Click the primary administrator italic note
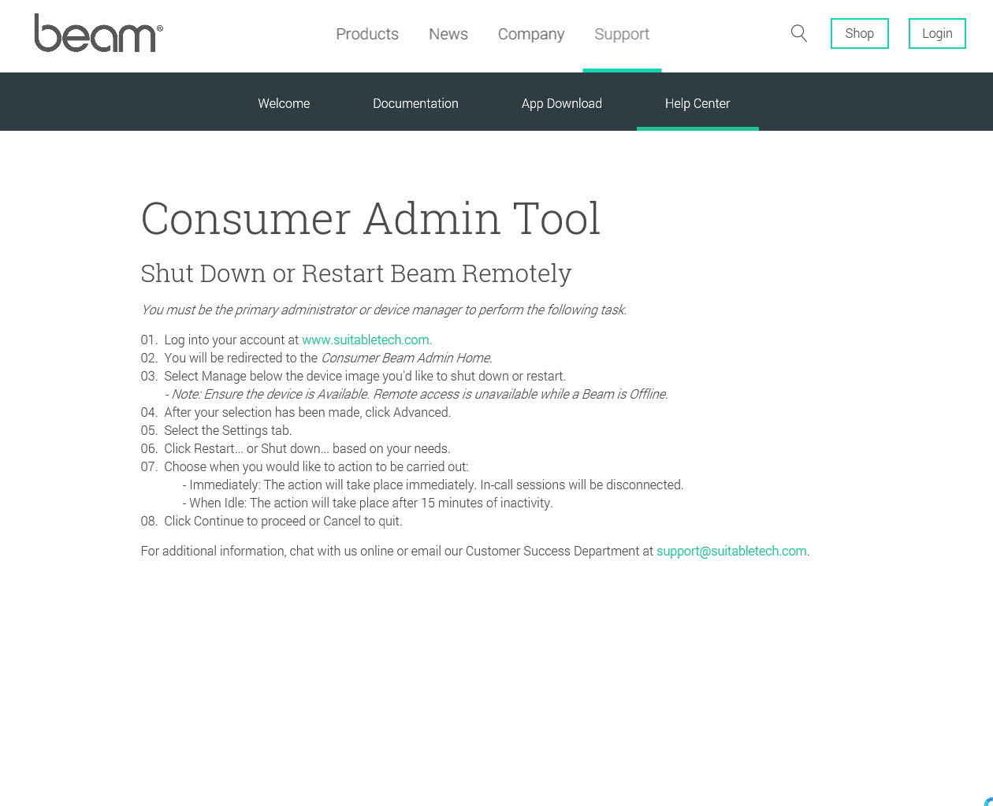 tap(384, 310)
